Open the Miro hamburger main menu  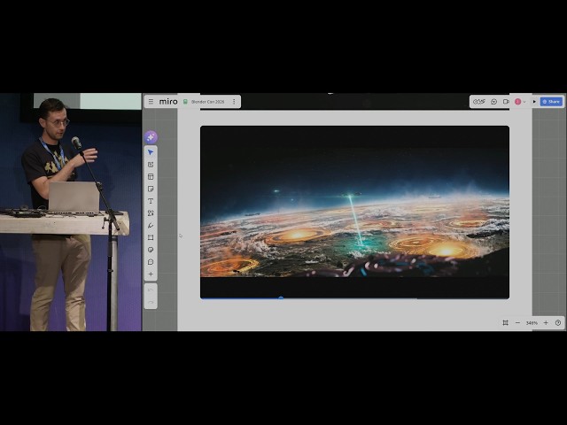[x=151, y=102]
